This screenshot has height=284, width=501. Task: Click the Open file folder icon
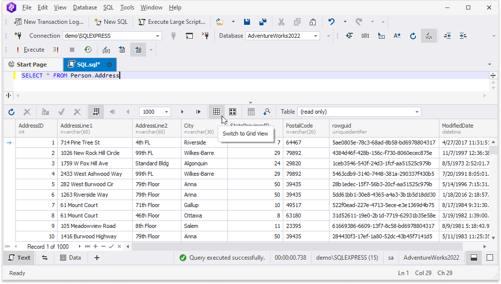pos(220,22)
